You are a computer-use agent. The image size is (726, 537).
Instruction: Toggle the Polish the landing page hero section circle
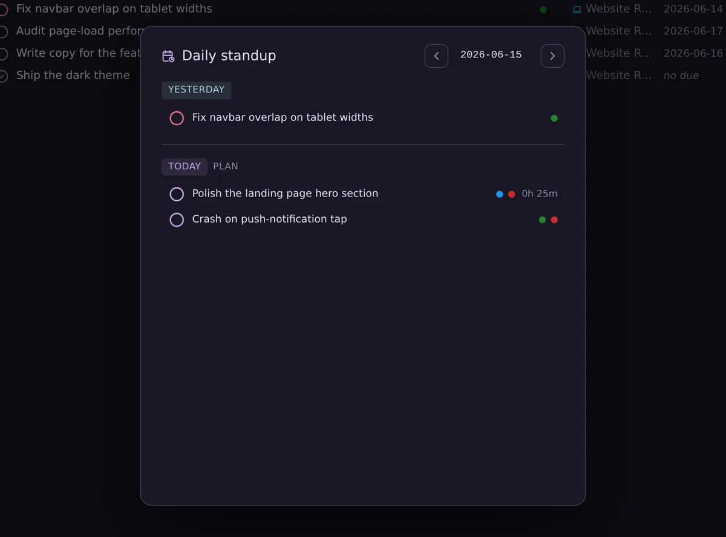click(177, 194)
